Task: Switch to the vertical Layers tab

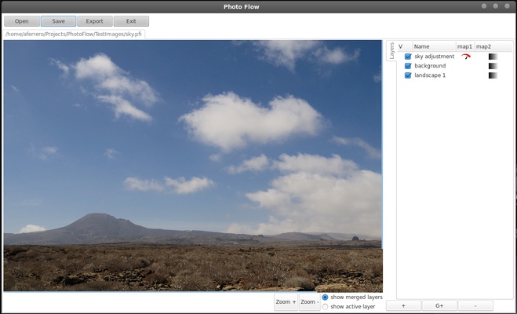Action: click(x=391, y=51)
